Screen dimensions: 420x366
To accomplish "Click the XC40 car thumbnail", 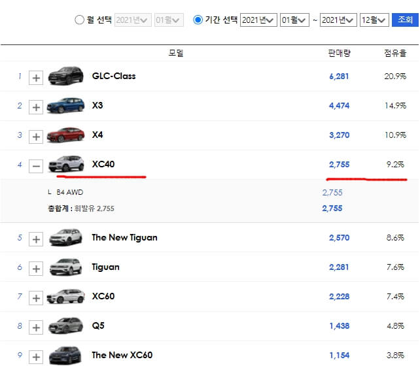I will click(66, 163).
